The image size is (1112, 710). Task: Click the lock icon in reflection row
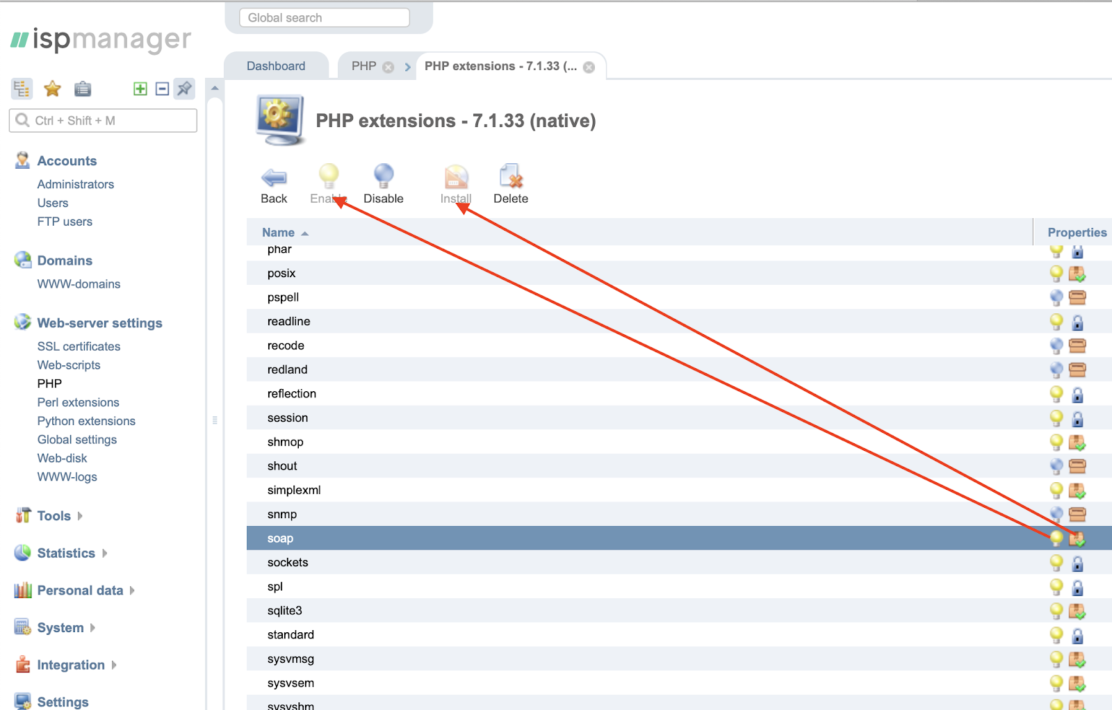[1077, 395]
